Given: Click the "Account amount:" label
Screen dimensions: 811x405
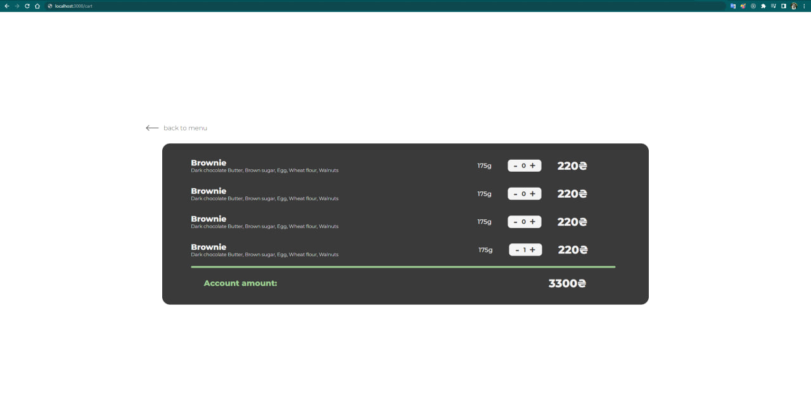Looking at the screenshot, I should [x=241, y=283].
